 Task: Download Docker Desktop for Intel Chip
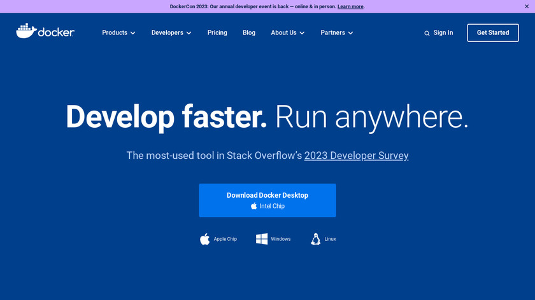pyautogui.click(x=267, y=200)
